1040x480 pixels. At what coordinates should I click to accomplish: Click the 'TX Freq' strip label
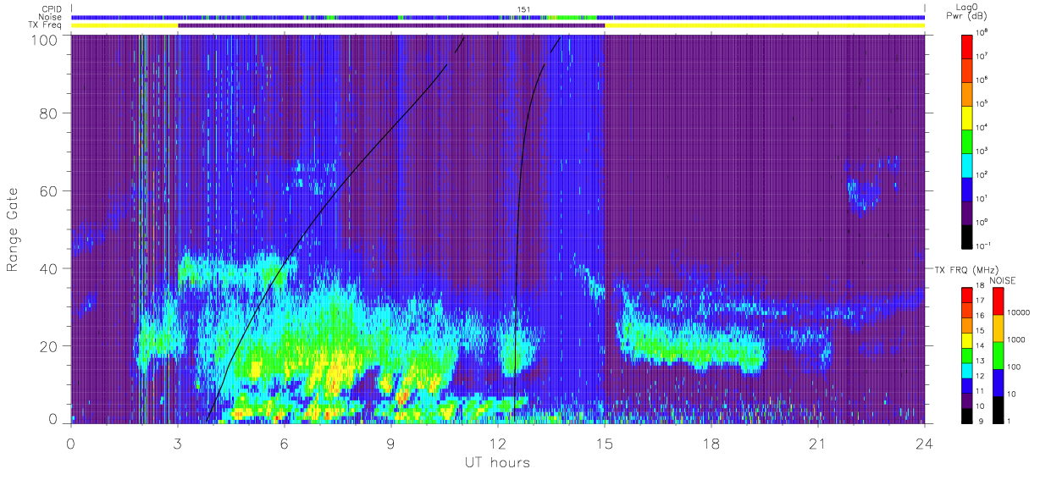[47, 25]
